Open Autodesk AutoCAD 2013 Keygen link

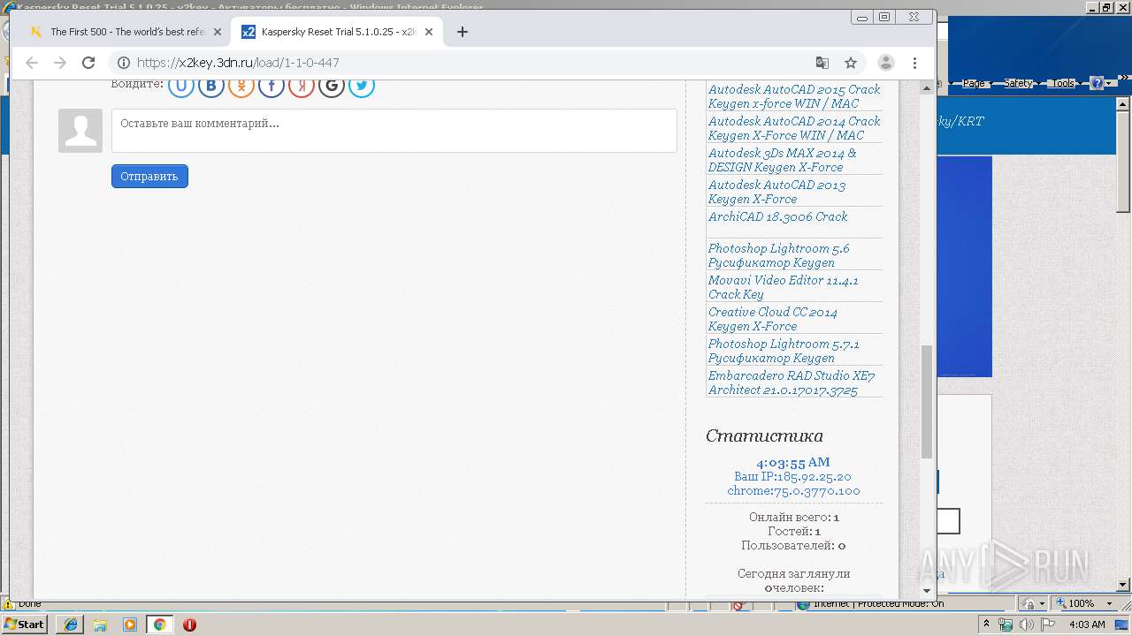(x=776, y=192)
